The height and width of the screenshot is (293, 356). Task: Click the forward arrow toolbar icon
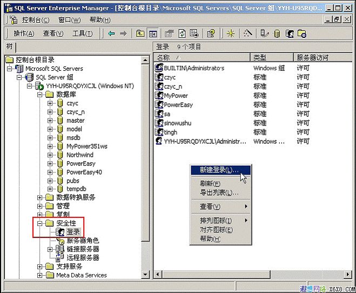click(123, 34)
